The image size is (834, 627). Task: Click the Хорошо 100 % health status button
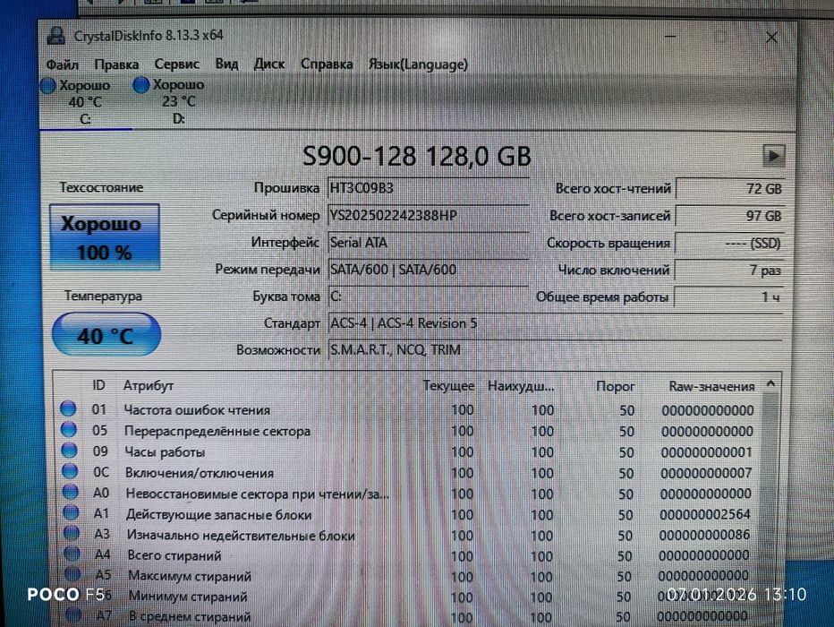104,237
